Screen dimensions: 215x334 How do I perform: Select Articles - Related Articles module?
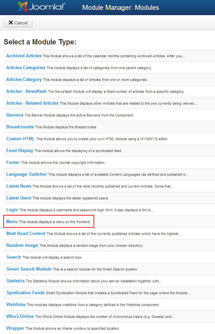32,103
